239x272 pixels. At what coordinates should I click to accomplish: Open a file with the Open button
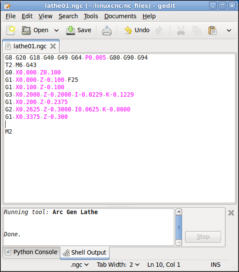coord(35,30)
